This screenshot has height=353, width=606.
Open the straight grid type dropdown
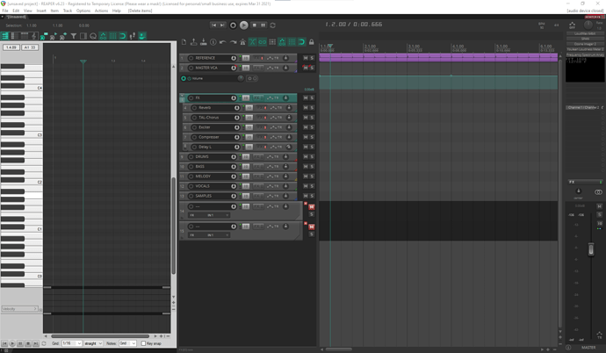[x=93, y=343]
